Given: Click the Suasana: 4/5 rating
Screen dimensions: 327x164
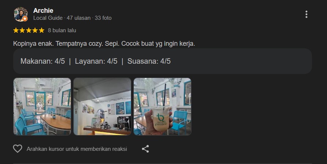Looking at the screenshot, I should 149,61.
